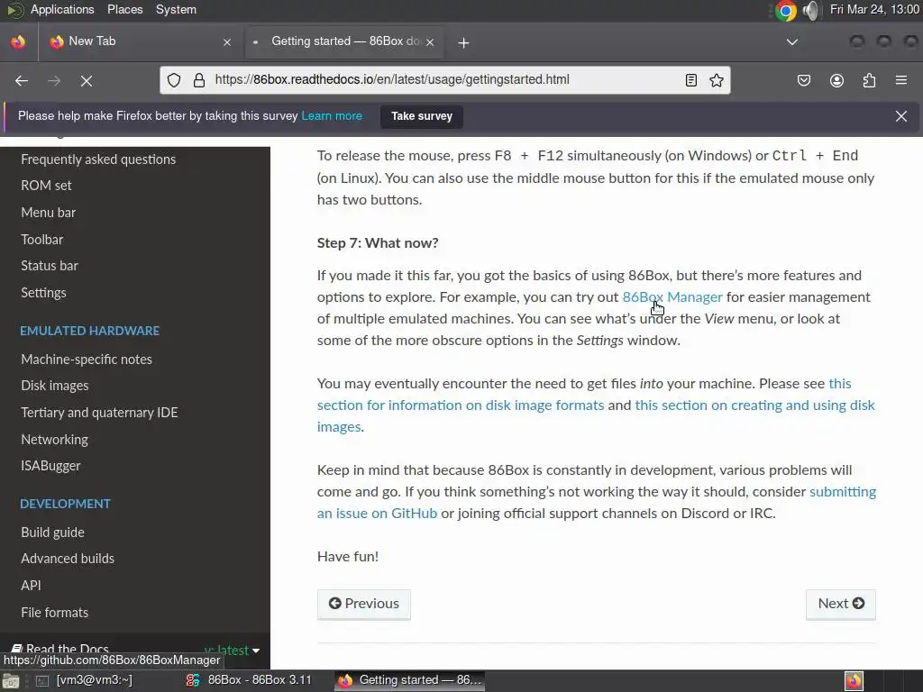
Task: Click the show desktop icon in taskbar
Action: click(11, 681)
